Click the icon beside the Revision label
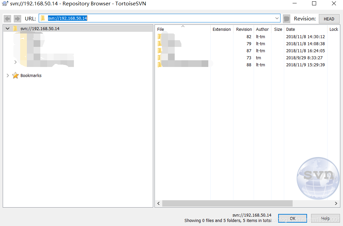The height and width of the screenshot is (226, 343). (286, 19)
